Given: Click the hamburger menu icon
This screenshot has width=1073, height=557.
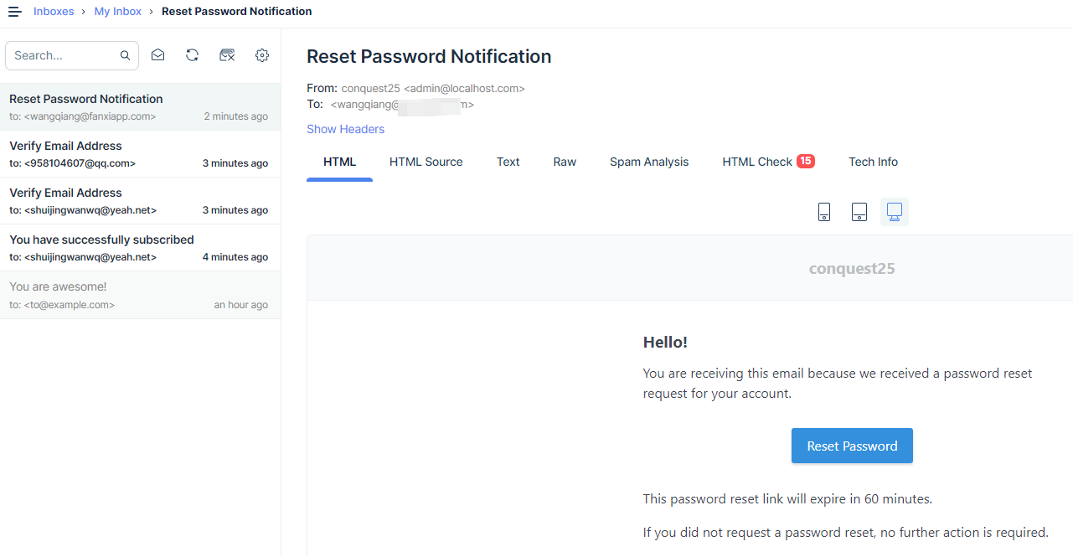Looking at the screenshot, I should pyautogui.click(x=15, y=12).
